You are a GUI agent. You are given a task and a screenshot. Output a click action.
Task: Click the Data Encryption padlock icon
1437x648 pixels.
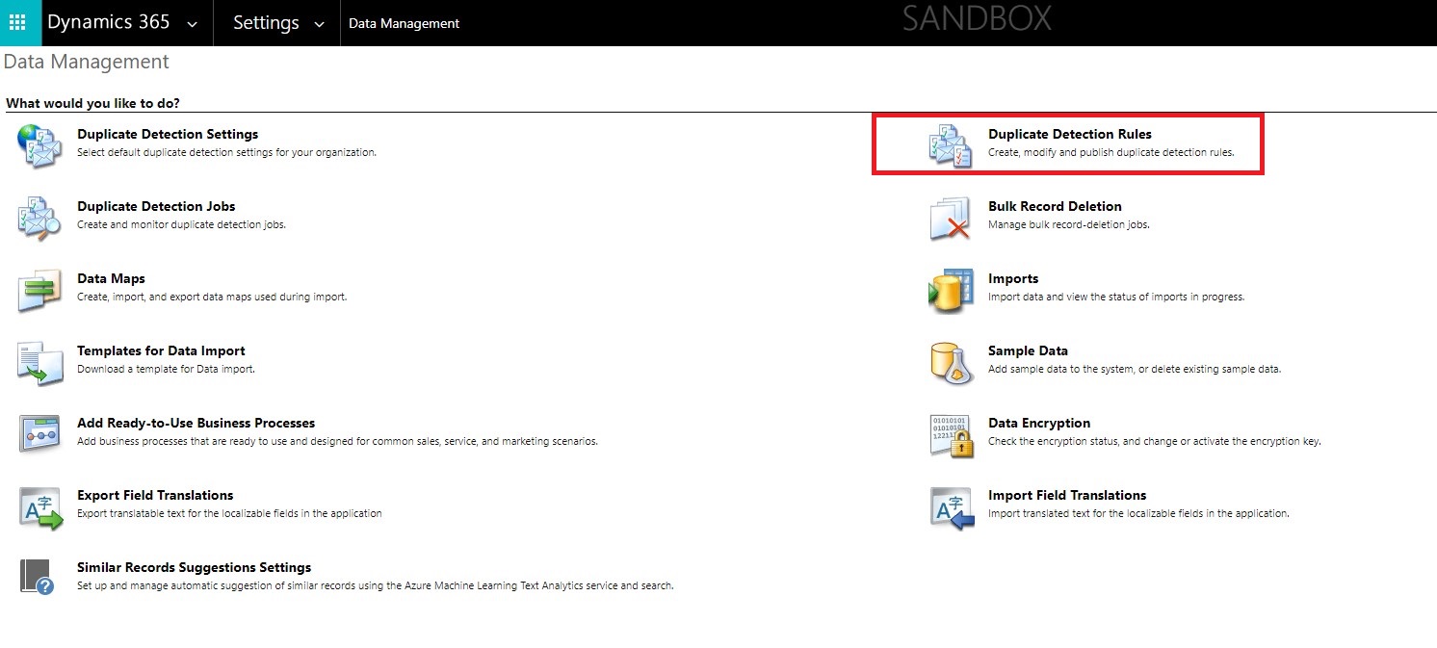click(950, 435)
